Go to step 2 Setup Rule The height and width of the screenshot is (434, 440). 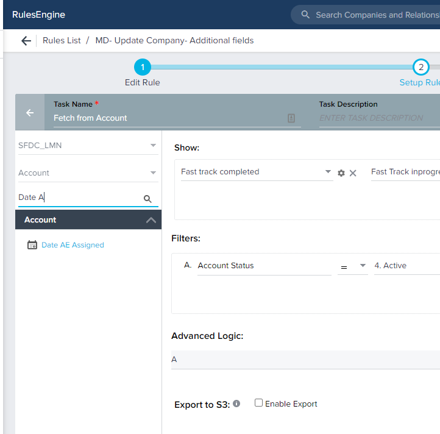421,67
